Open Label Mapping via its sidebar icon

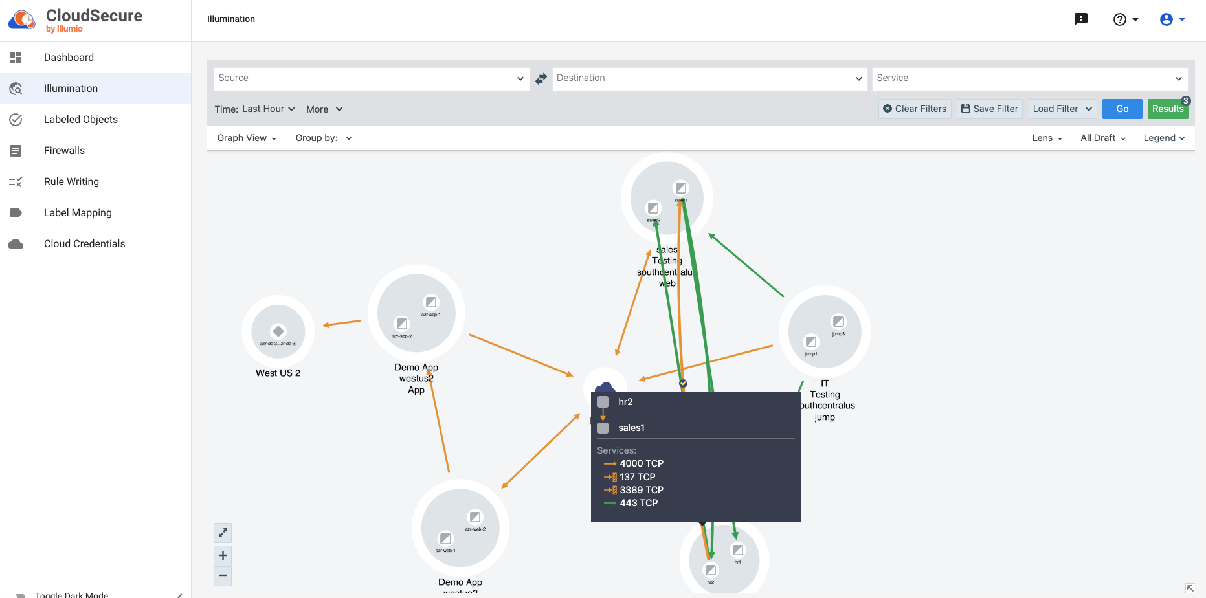16,212
